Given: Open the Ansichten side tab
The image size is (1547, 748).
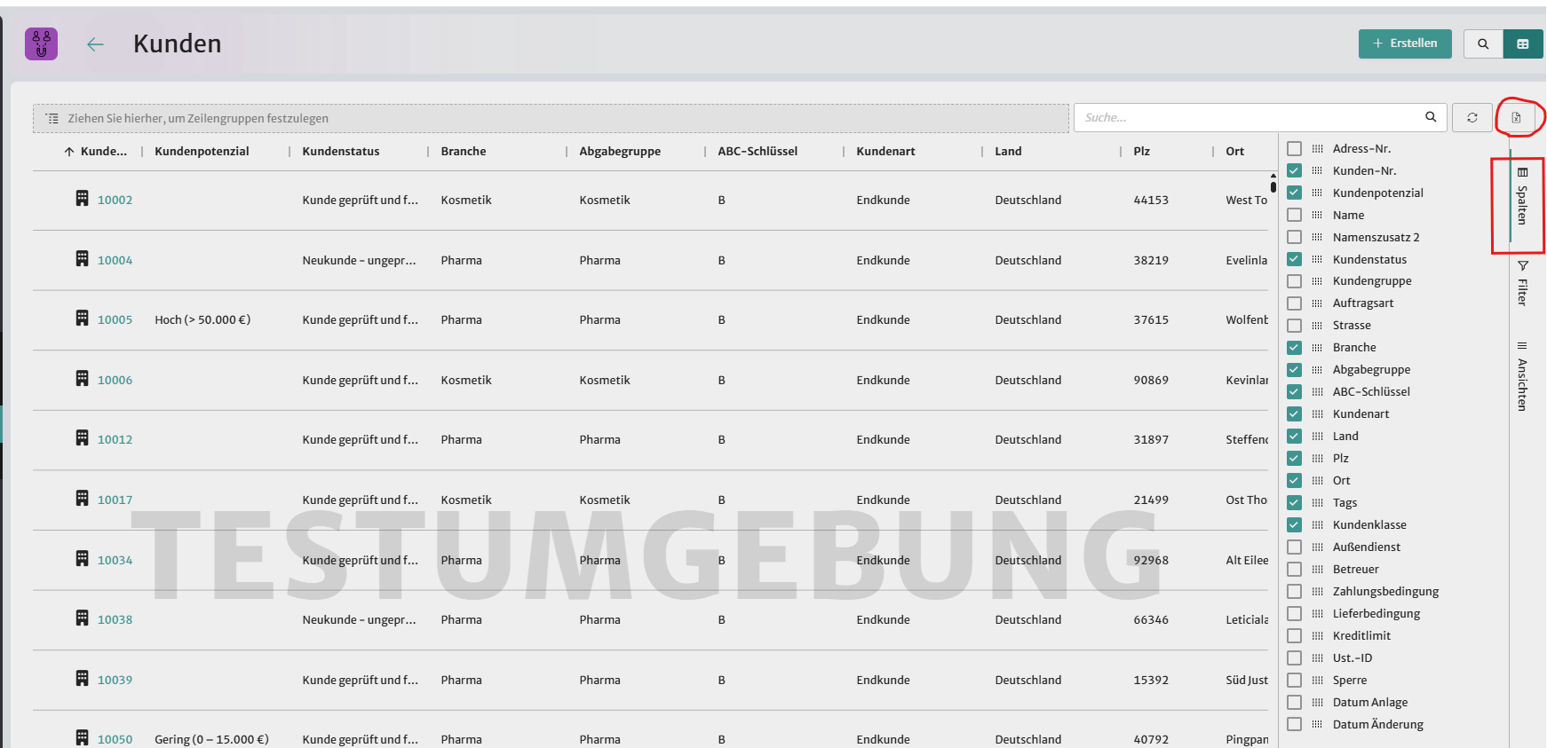Looking at the screenshot, I should coord(1522,376).
